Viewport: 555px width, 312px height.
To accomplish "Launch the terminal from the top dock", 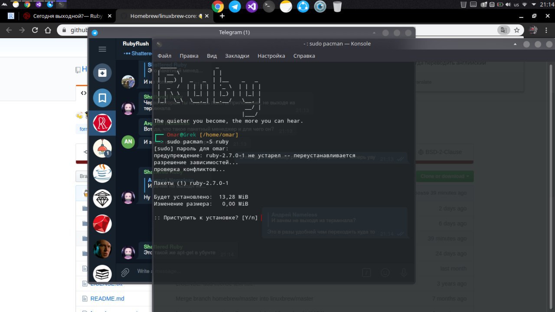I will (269, 7).
